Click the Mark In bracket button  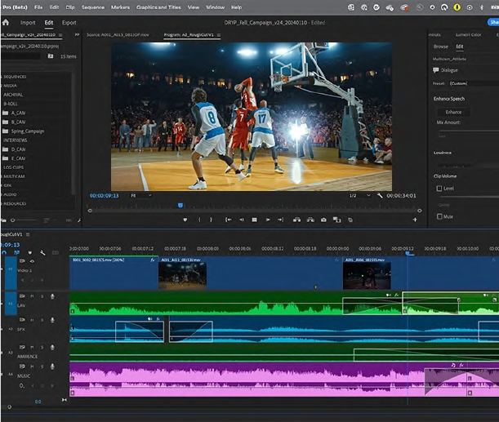(199, 220)
